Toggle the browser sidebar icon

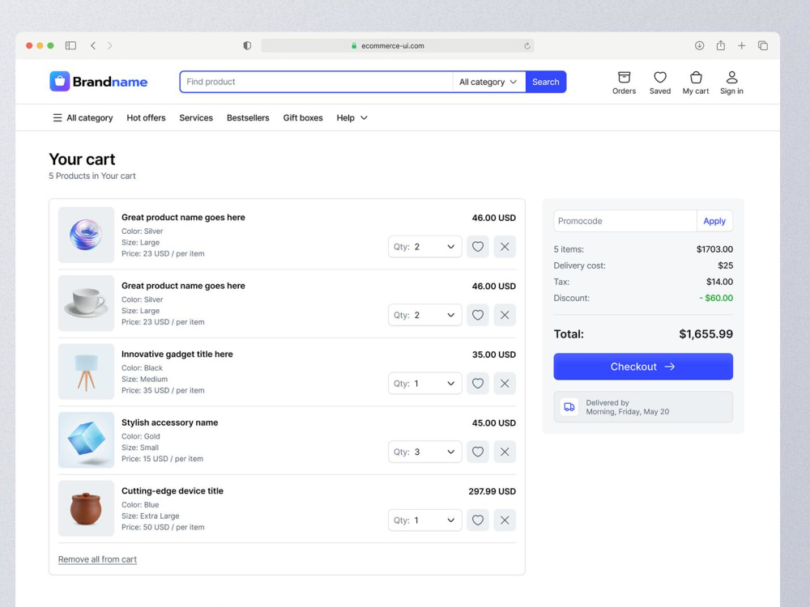tap(70, 45)
